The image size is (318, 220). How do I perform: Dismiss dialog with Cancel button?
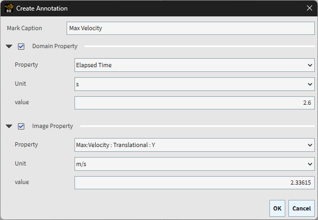click(x=302, y=208)
